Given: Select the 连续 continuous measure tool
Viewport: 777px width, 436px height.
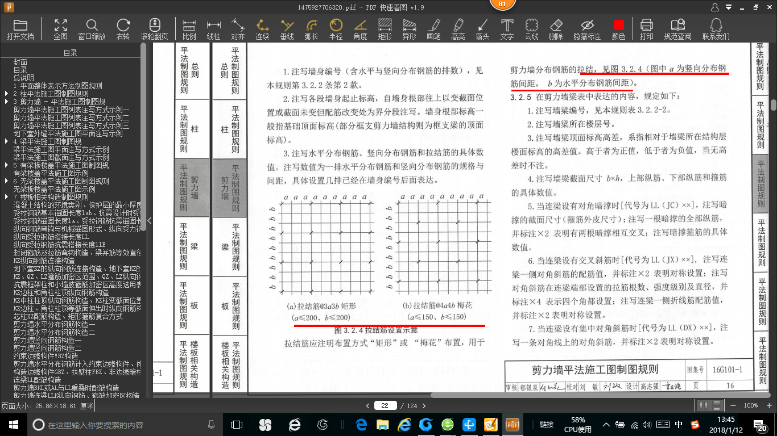Looking at the screenshot, I should (x=262, y=29).
